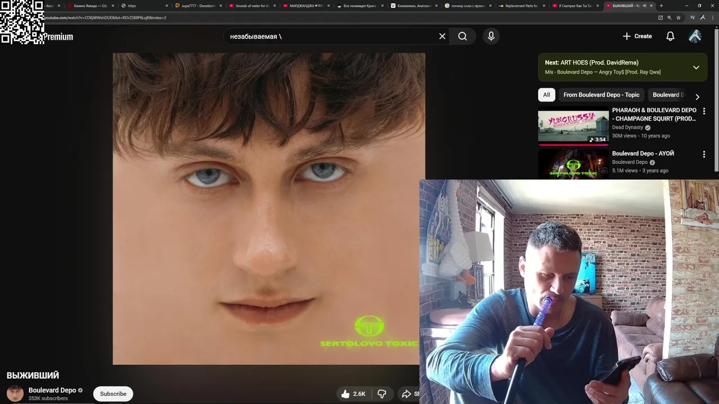Bookmark this page with the star icon
The height and width of the screenshot is (404, 719).
pyautogui.click(x=679, y=17)
